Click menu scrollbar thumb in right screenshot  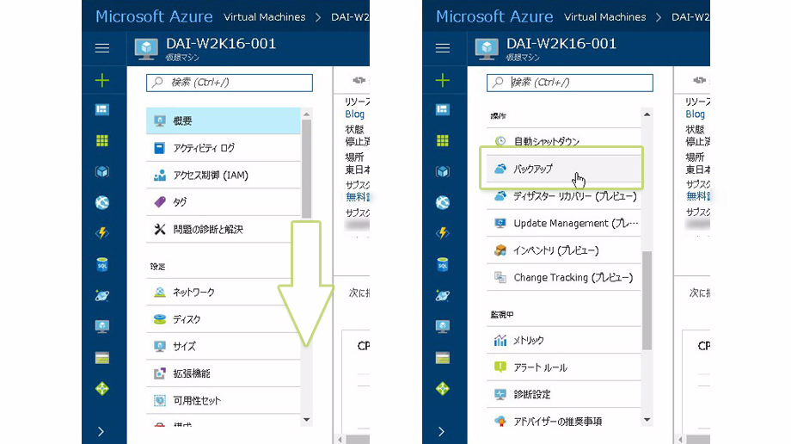[647, 300]
